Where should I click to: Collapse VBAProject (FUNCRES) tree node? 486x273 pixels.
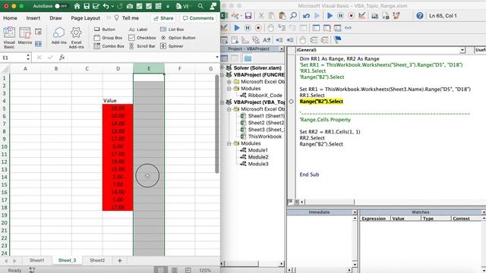coord(222,74)
